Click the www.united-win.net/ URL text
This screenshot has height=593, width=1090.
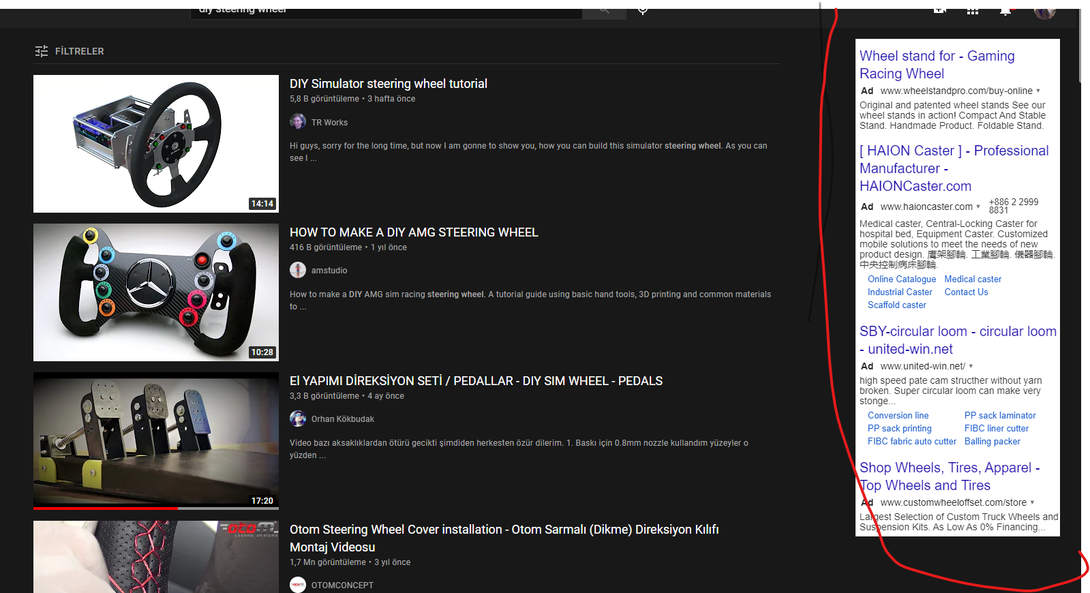point(923,366)
